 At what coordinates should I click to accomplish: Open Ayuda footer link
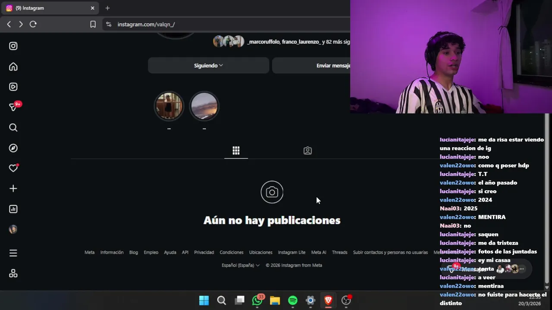tap(170, 252)
